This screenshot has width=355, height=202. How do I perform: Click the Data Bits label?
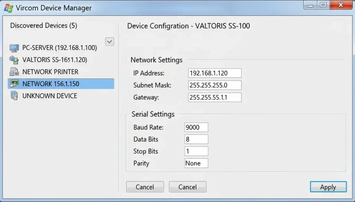click(146, 139)
